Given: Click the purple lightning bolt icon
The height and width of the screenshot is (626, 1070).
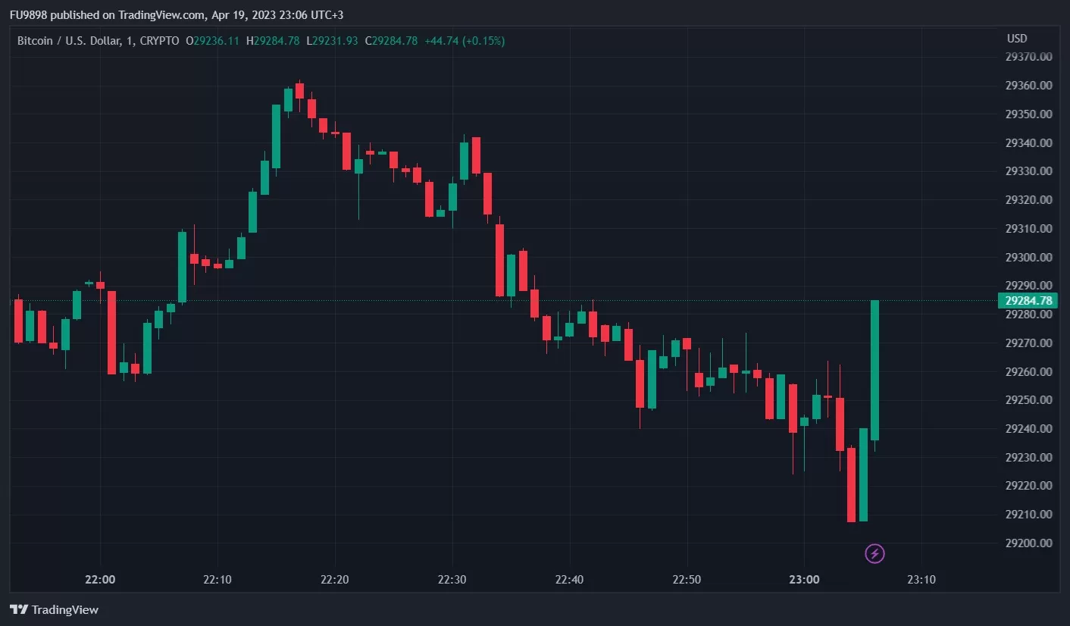Looking at the screenshot, I should [x=874, y=554].
